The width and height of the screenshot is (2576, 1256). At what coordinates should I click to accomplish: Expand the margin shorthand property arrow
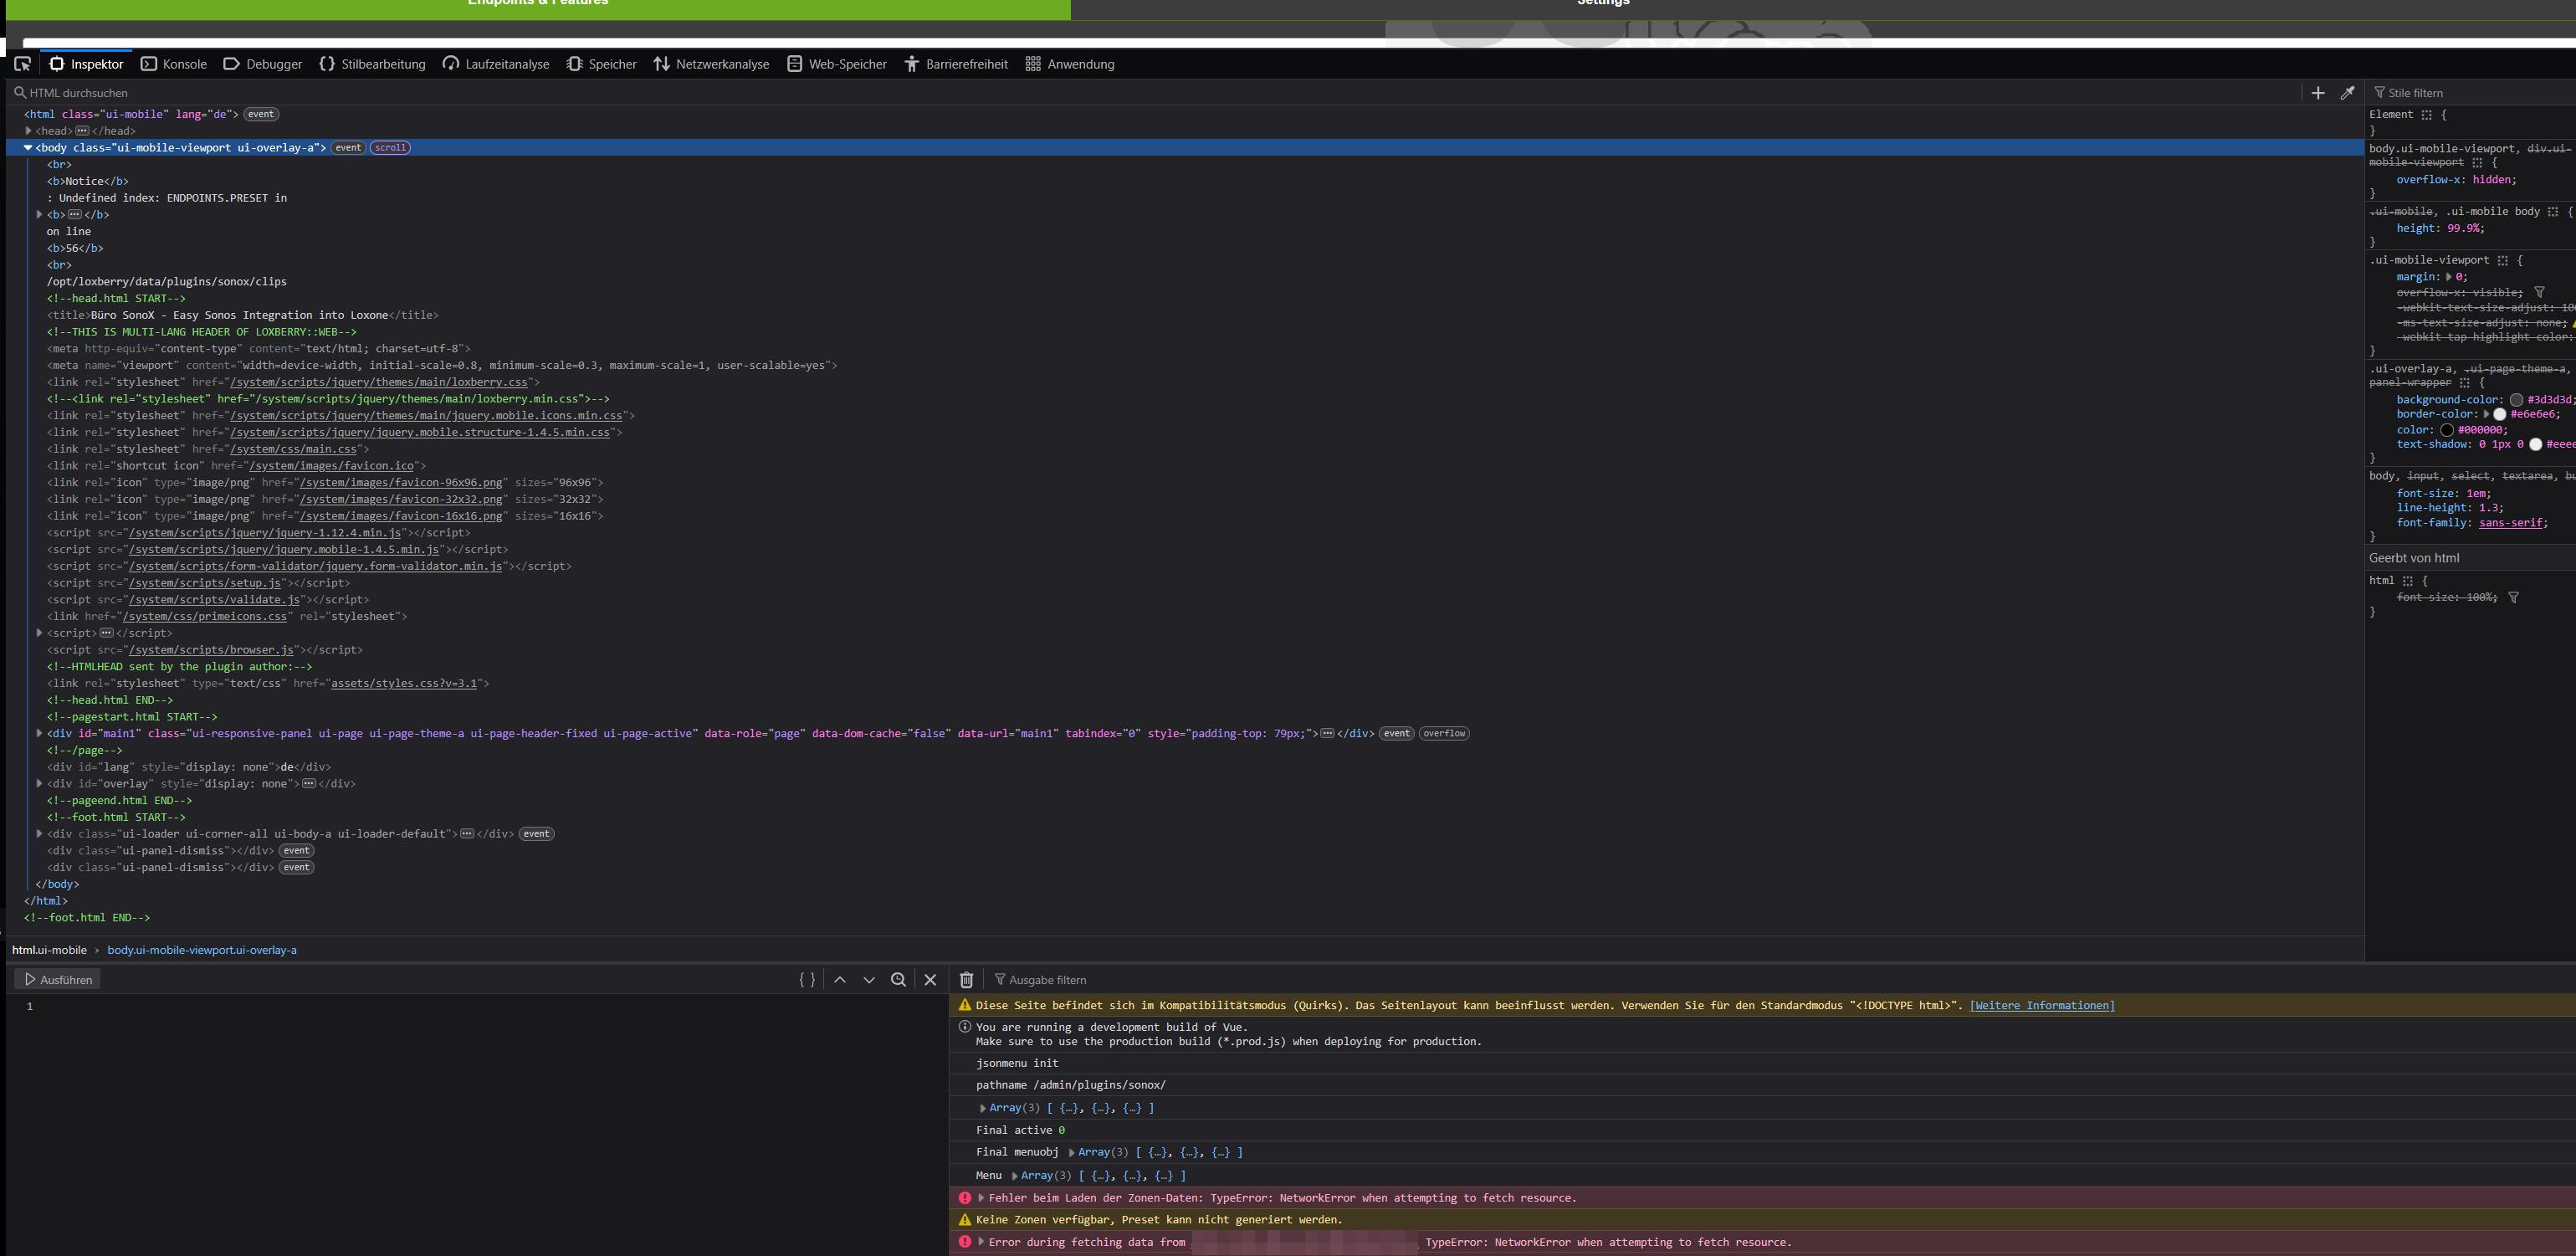[2448, 277]
